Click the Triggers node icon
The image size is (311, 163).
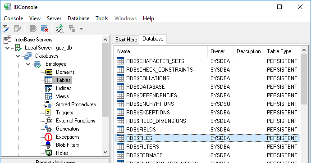48,113
